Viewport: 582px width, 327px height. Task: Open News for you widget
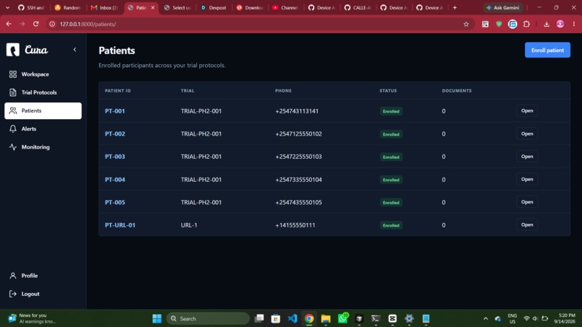[32, 318]
